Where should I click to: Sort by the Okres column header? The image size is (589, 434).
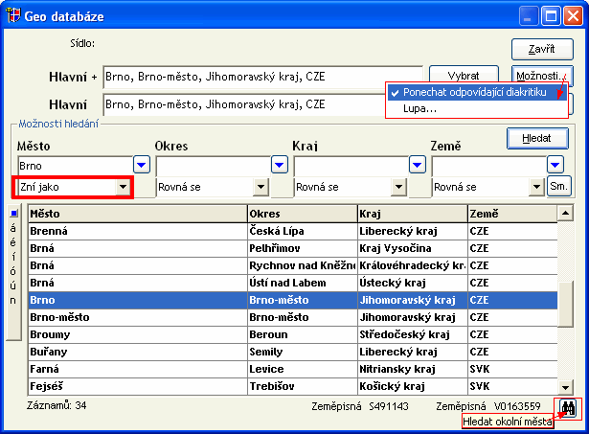(303, 214)
